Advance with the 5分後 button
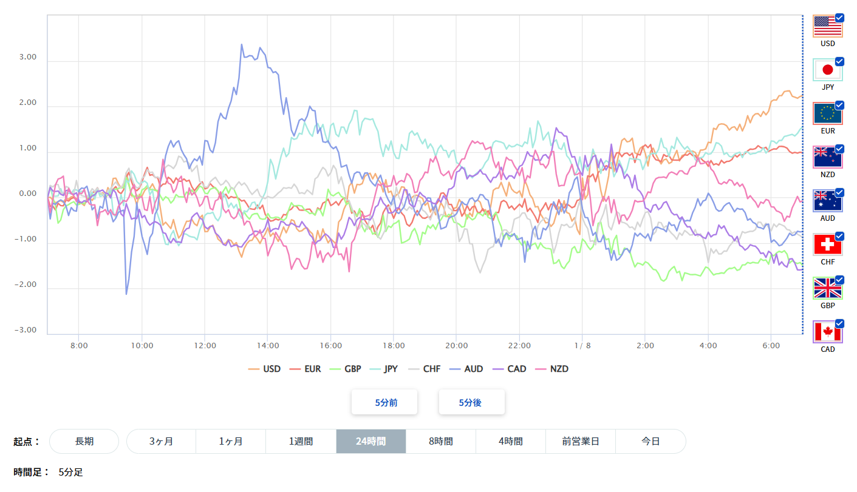 tap(472, 402)
